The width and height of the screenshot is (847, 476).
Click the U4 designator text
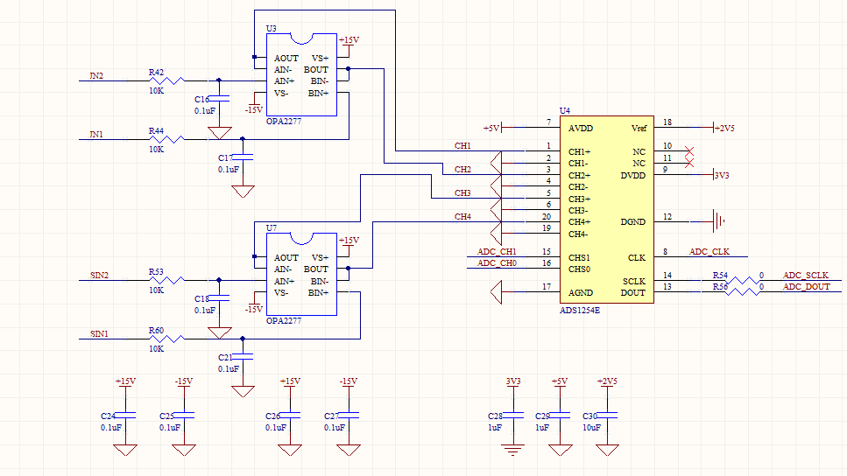tap(564, 110)
